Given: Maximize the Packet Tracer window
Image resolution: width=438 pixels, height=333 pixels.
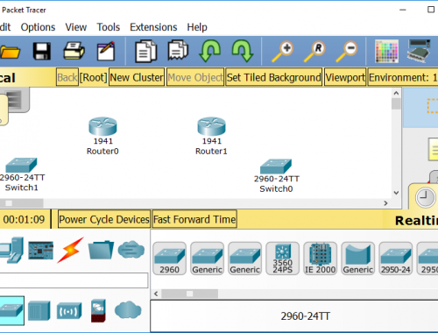Looking at the screenshot, I should point(431,10).
